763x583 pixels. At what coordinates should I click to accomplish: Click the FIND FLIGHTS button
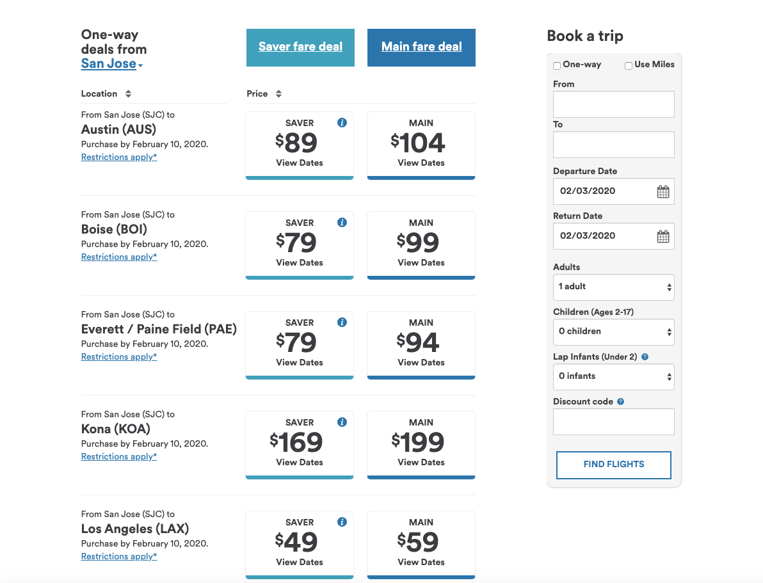pyautogui.click(x=614, y=465)
